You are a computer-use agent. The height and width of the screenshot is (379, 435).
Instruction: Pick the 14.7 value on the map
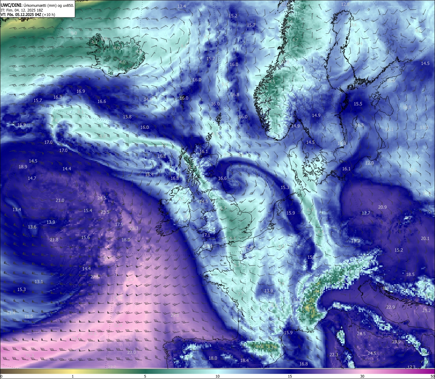(32, 178)
